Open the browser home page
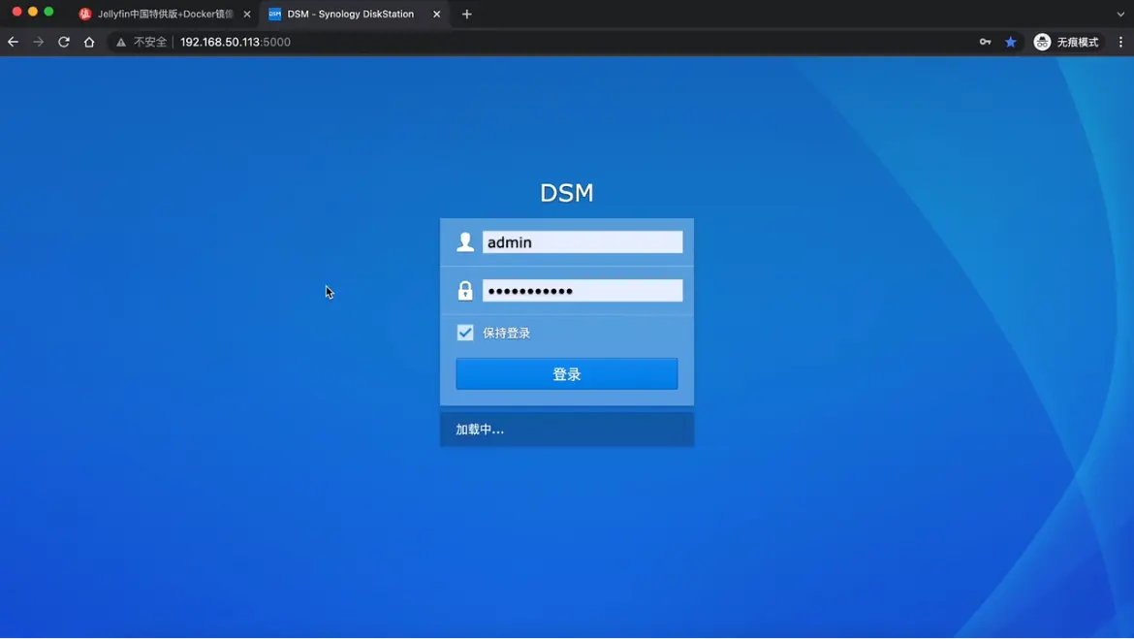The image size is (1134, 639). tap(89, 42)
